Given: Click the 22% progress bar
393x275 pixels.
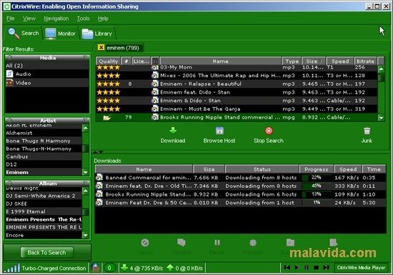Looking at the screenshot, I should pos(317,178).
